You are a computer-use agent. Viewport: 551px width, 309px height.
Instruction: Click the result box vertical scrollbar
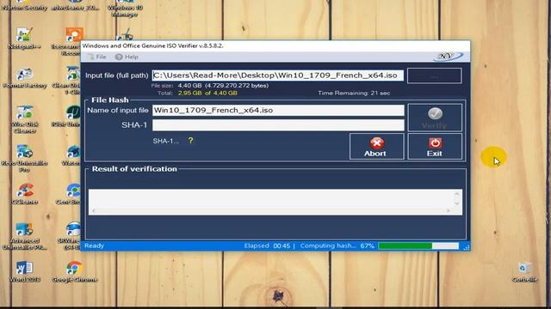tap(457, 198)
